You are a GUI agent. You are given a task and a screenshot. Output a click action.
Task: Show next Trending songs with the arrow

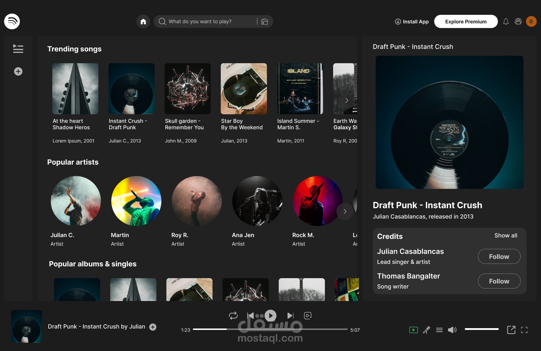click(x=346, y=100)
